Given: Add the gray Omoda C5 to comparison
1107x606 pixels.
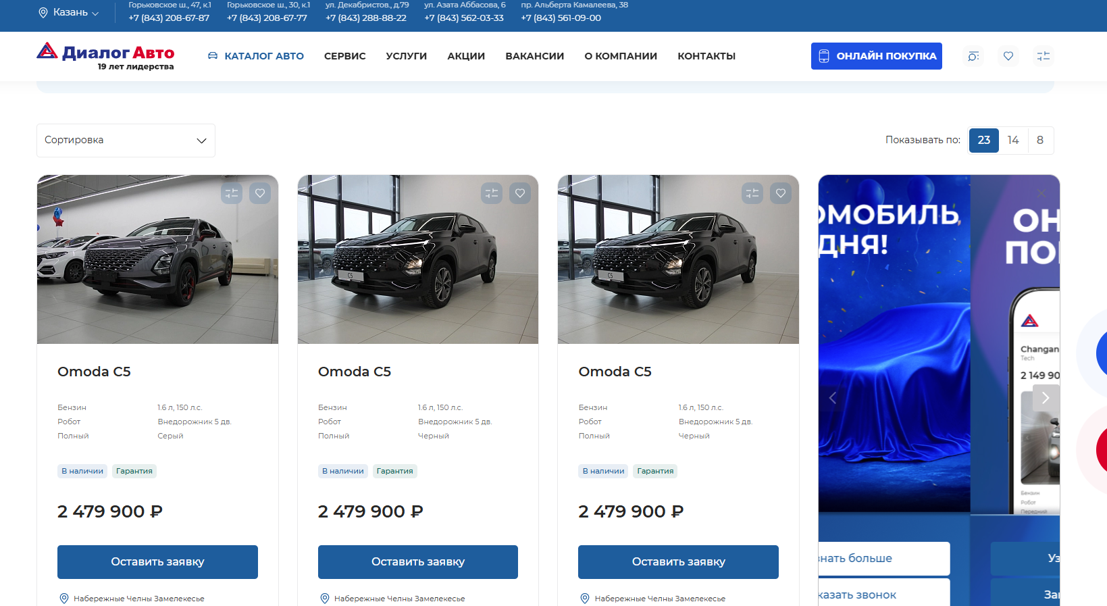Looking at the screenshot, I should 232,193.
